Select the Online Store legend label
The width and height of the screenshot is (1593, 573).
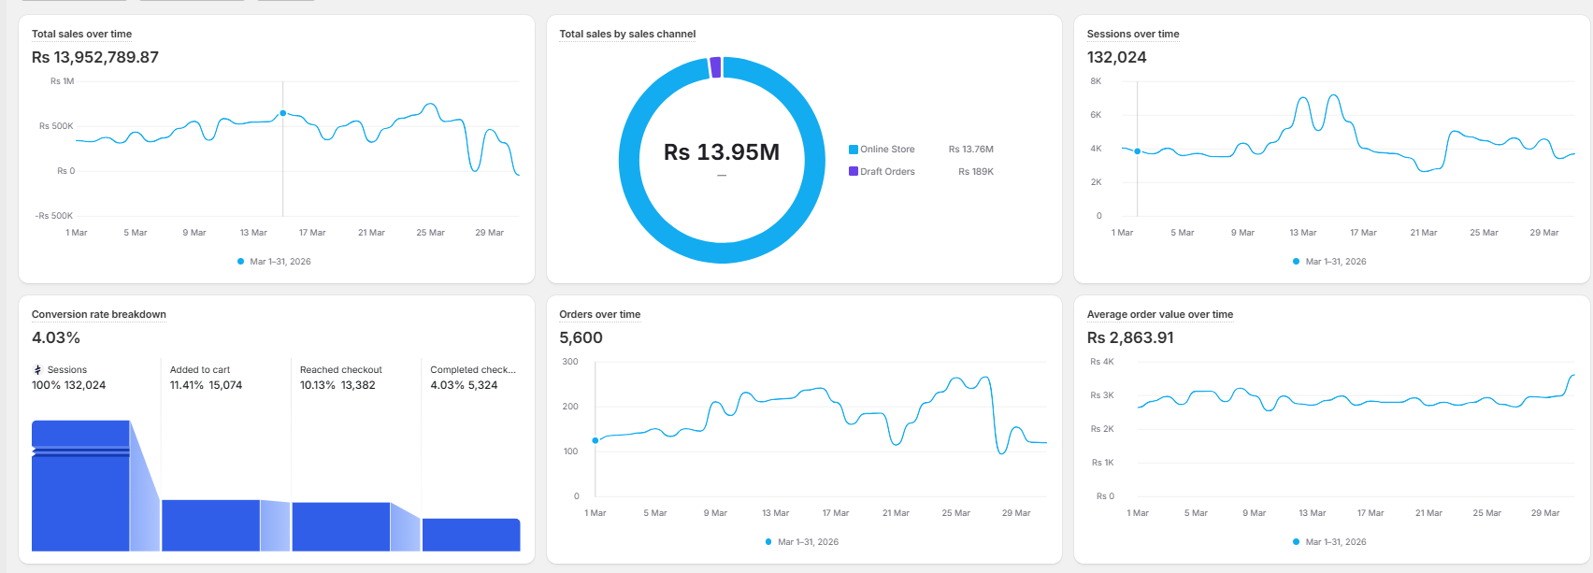click(887, 150)
